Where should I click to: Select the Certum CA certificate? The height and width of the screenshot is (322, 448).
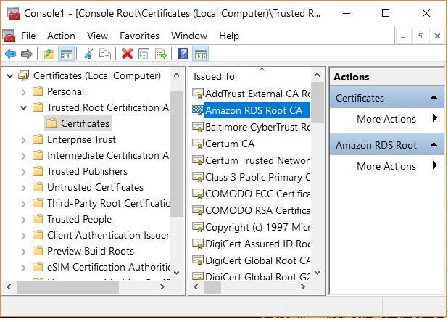tap(223, 144)
